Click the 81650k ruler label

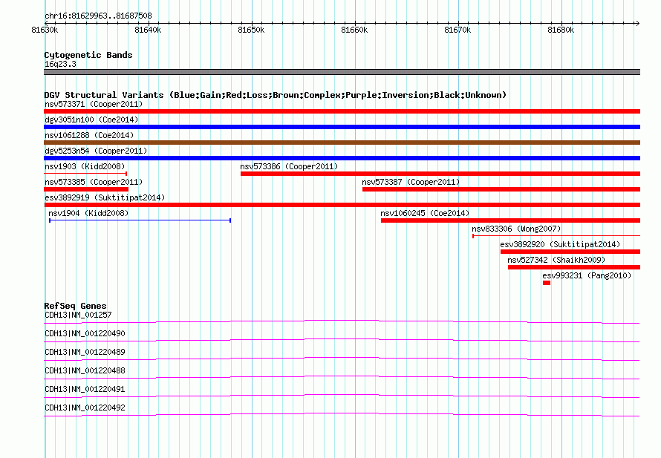pos(251,30)
